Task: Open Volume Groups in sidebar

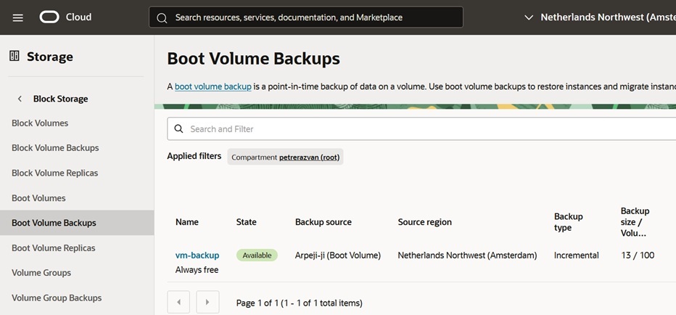Action: tap(41, 273)
